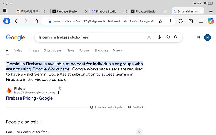This screenshot has width=216, height=135.
Task: Open a new tab with plus button
Action: tap(211, 12)
